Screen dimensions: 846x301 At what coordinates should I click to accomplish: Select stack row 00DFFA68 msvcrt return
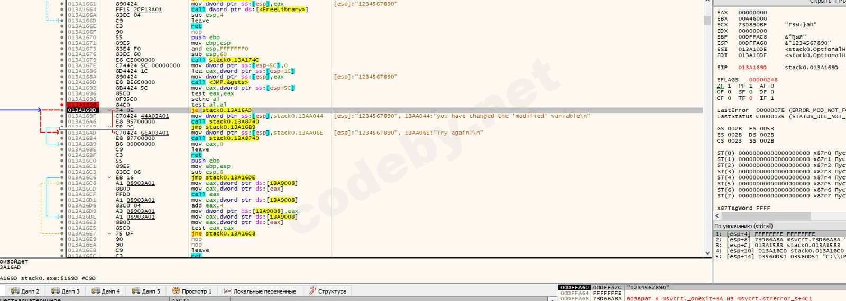coord(702,298)
